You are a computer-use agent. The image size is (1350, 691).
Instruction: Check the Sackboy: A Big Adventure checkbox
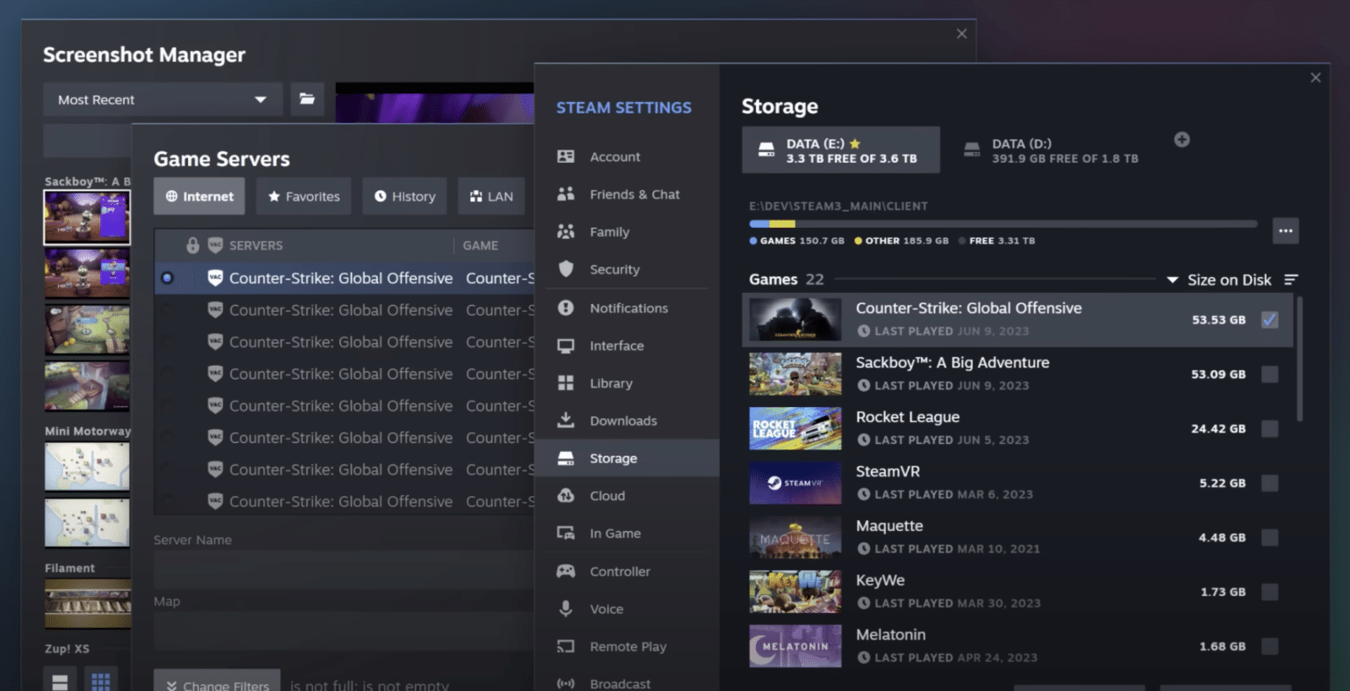(x=1269, y=374)
